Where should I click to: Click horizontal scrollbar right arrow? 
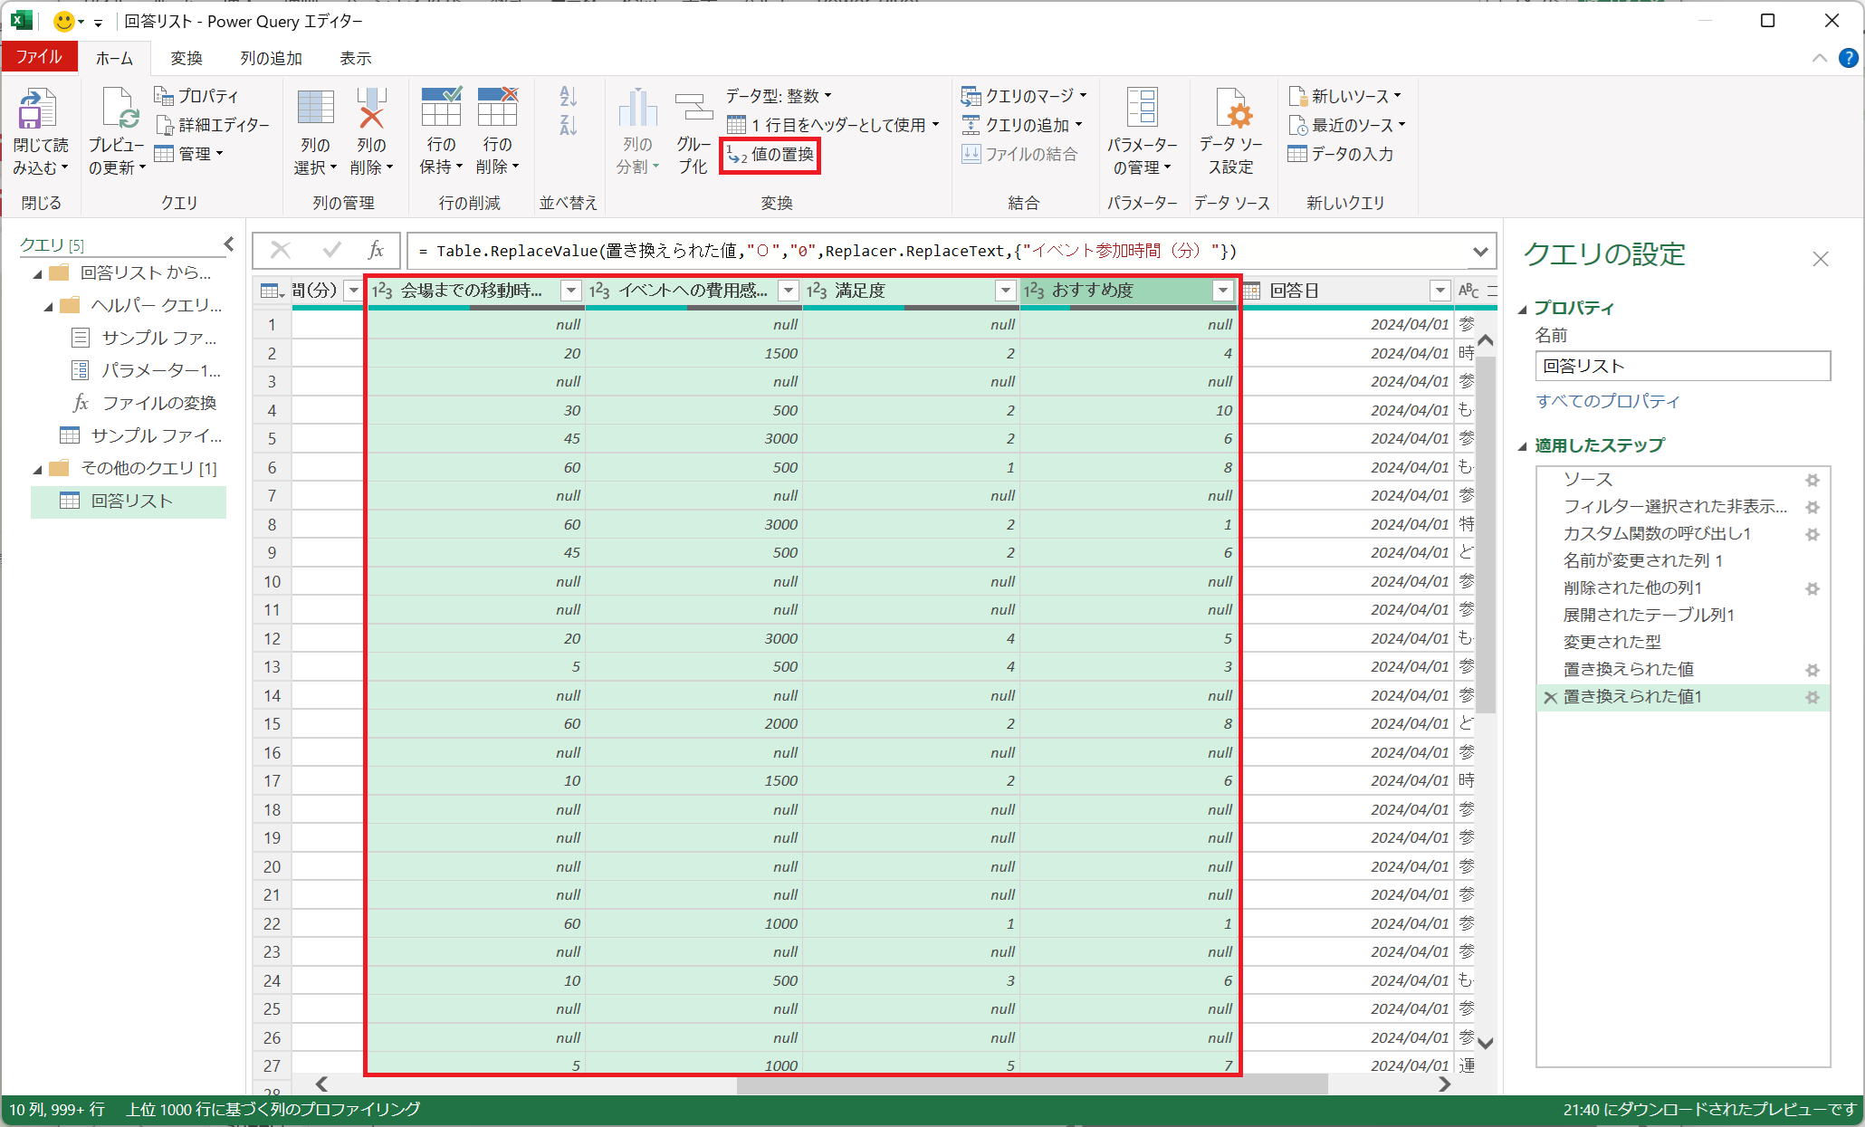click(x=1444, y=1084)
